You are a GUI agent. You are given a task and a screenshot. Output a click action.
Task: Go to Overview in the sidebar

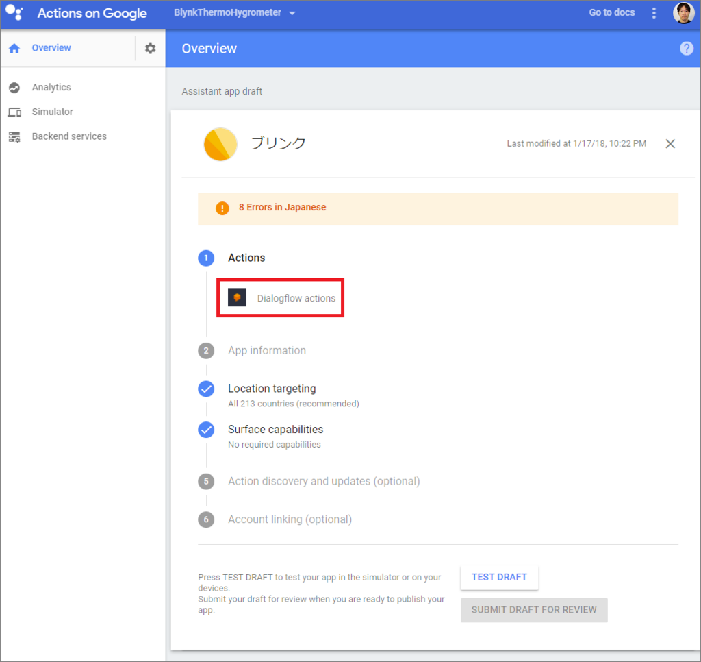click(51, 48)
